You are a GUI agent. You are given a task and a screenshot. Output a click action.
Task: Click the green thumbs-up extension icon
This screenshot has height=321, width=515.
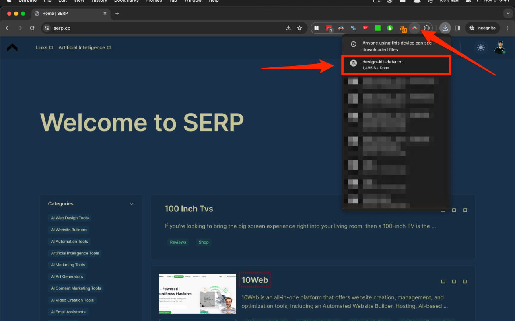coord(390,28)
